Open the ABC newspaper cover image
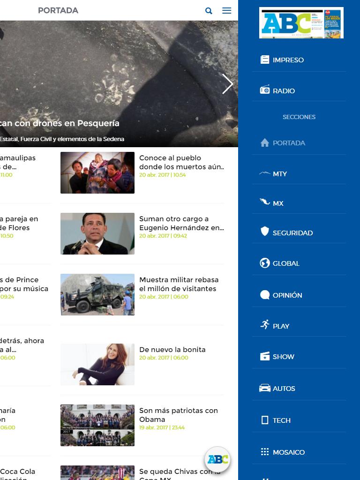This screenshot has width=360, height=480. [301, 23]
